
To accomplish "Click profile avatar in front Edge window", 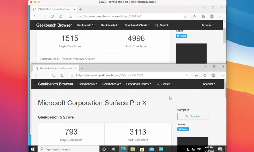I will pos(213,75).
